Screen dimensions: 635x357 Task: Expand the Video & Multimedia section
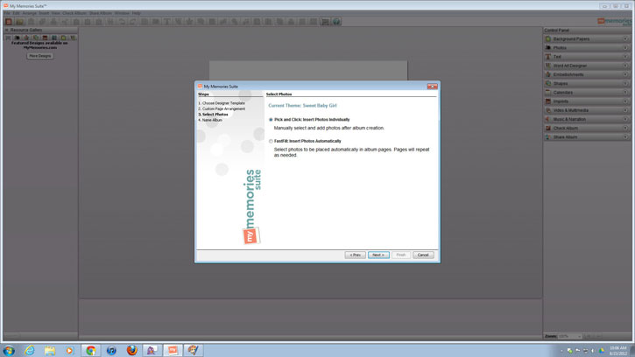(x=587, y=110)
